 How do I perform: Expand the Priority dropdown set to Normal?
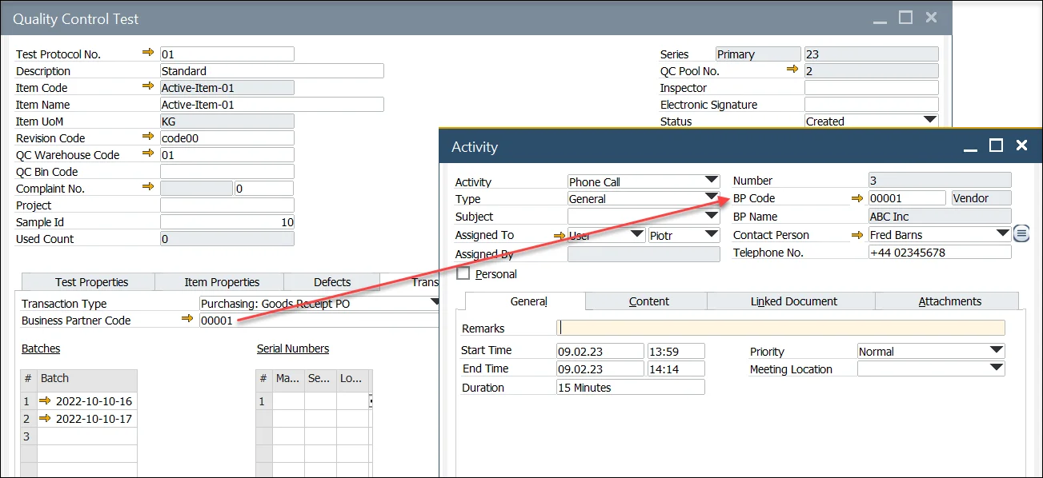tap(996, 351)
